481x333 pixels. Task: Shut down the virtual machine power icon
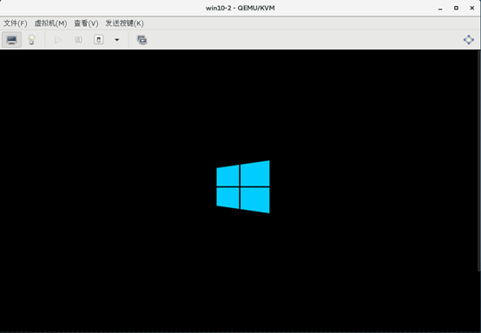pyautogui.click(x=98, y=40)
